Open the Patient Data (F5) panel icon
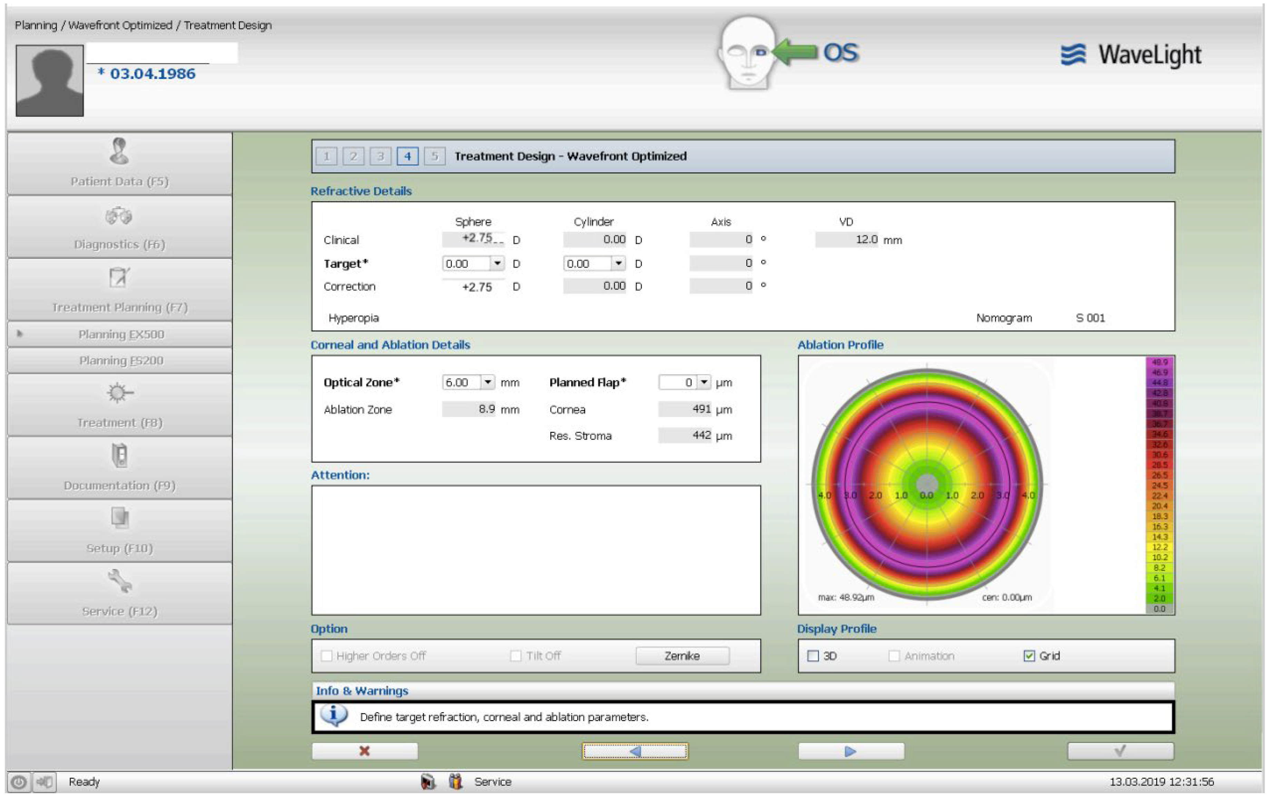This screenshot has width=1269, height=798. (x=119, y=151)
